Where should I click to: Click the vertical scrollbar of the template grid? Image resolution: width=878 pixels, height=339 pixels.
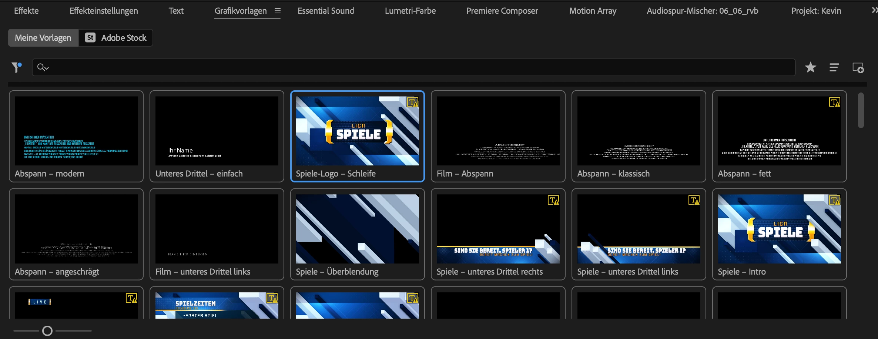tap(861, 110)
